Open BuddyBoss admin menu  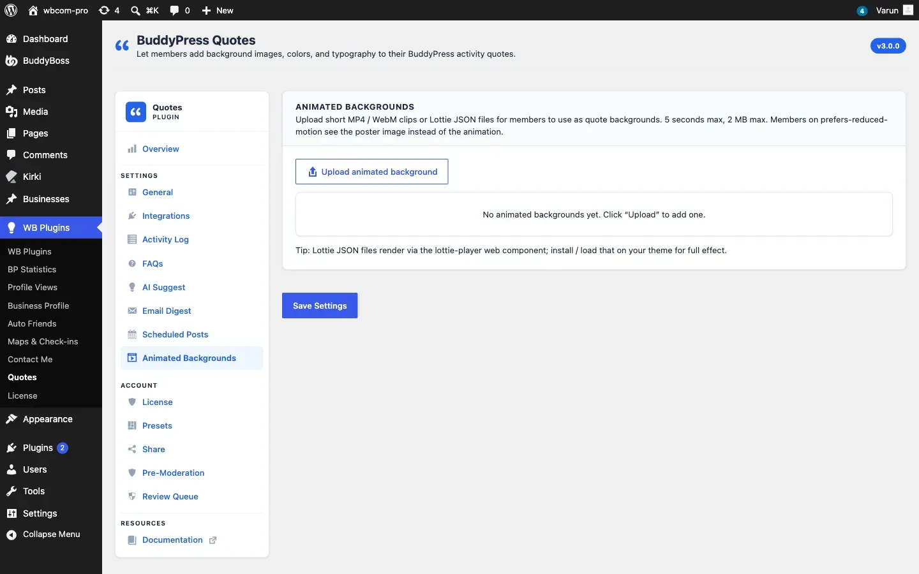(x=51, y=61)
